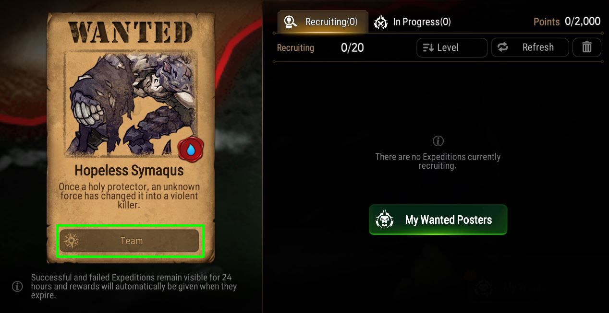Click the Recruiting 0/20 counter
This screenshot has height=313, width=609.
pos(320,47)
